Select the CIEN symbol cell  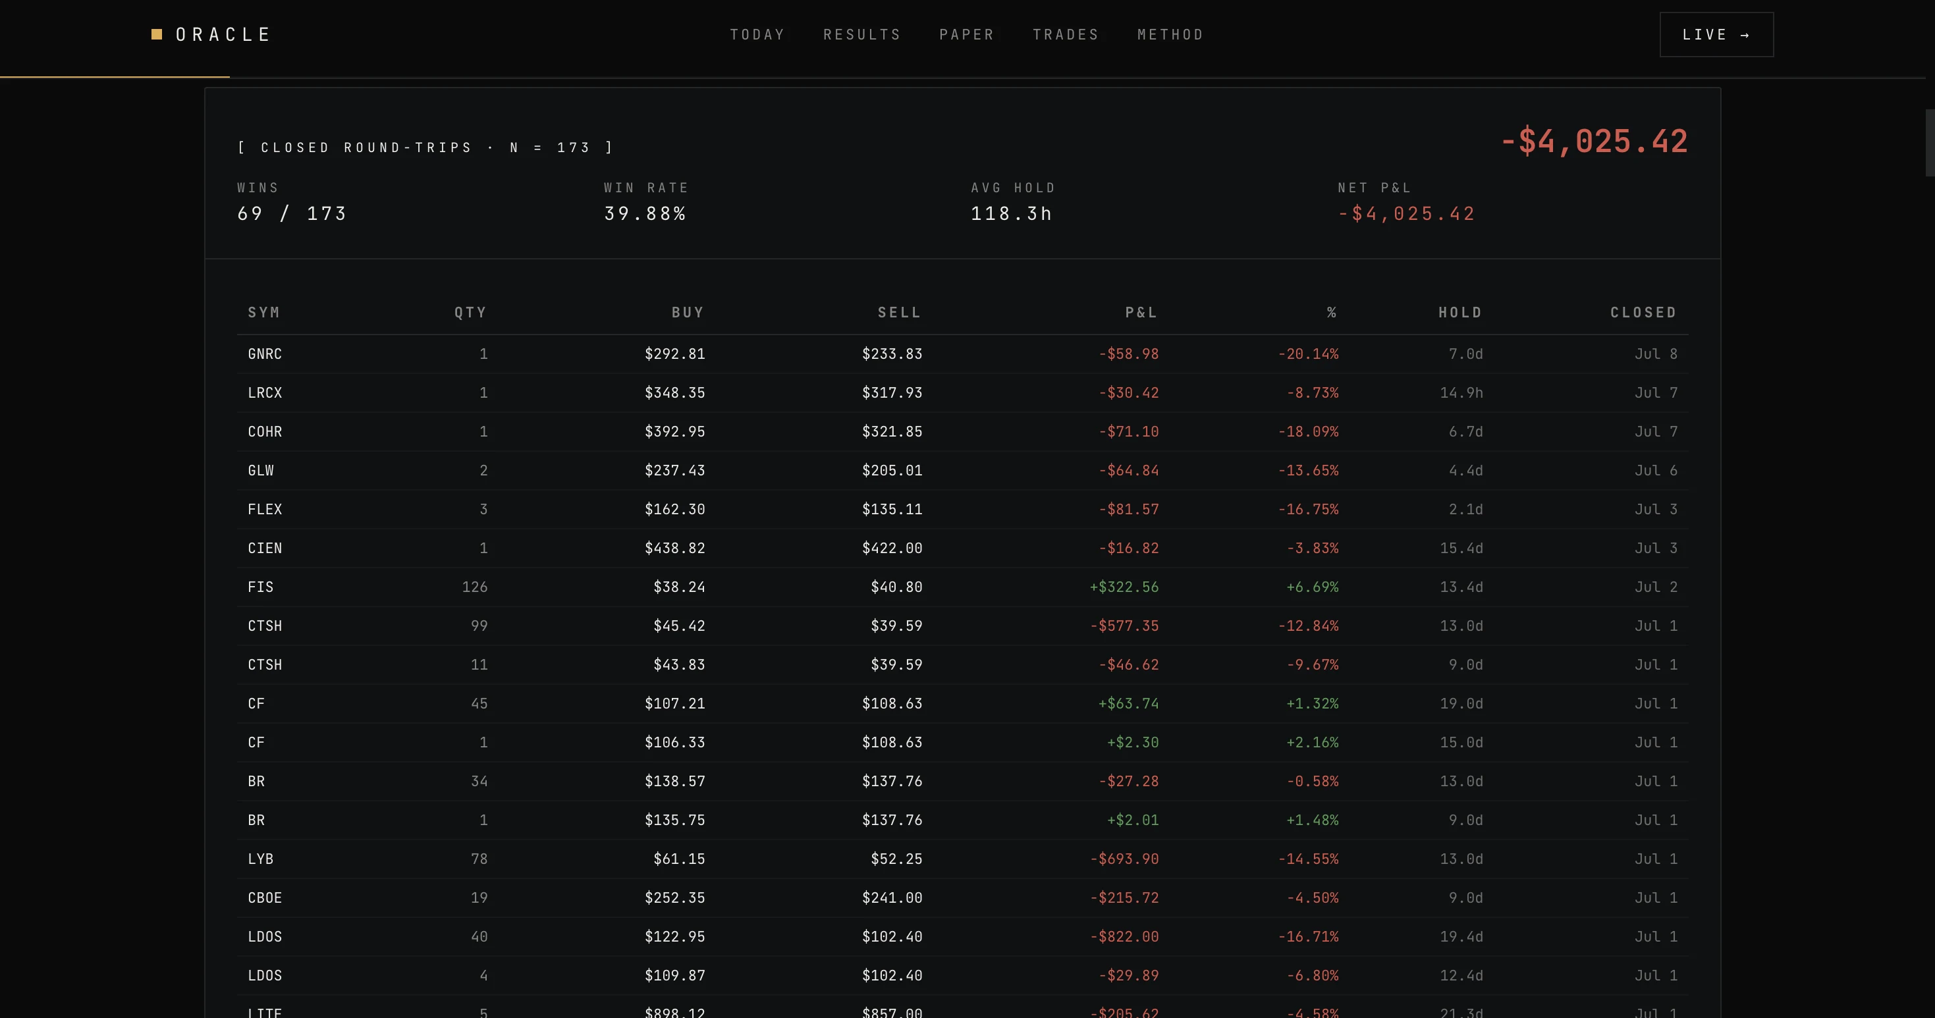click(x=265, y=548)
